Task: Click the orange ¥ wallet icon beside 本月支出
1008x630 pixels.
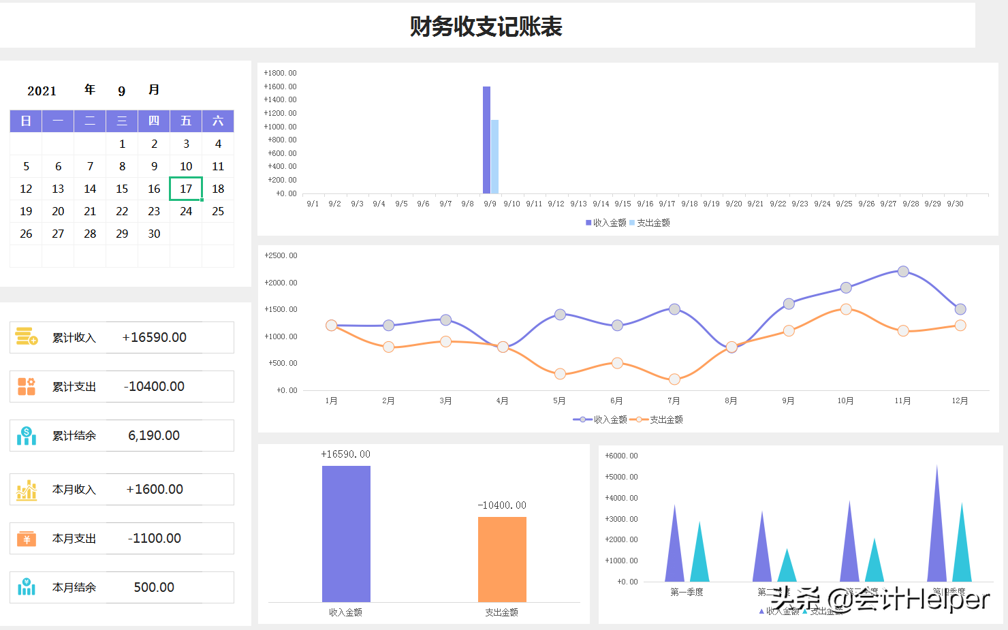Action: tap(25, 538)
